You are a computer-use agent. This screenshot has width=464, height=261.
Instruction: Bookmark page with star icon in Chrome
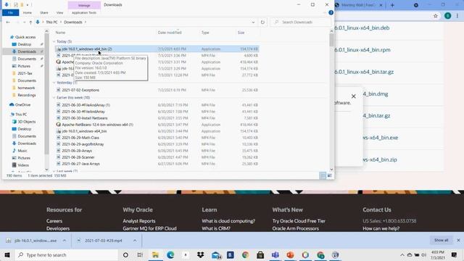tap(435, 16)
